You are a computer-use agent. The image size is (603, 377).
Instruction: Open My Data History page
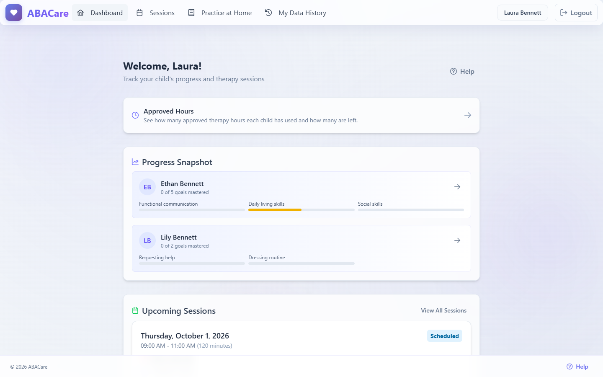(x=296, y=13)
